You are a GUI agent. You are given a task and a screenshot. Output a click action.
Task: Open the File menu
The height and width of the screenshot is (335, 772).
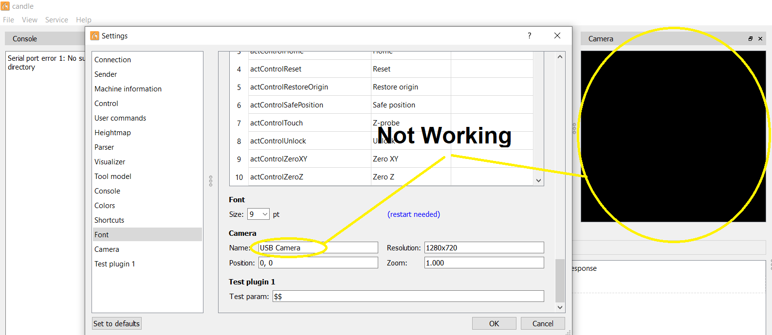(9, 20)
